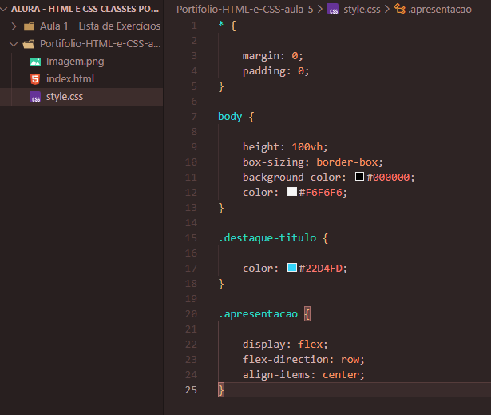The height and width of the screenshot is (415, 491).
Task: Click the body selector text
Action: pos(230,117)
